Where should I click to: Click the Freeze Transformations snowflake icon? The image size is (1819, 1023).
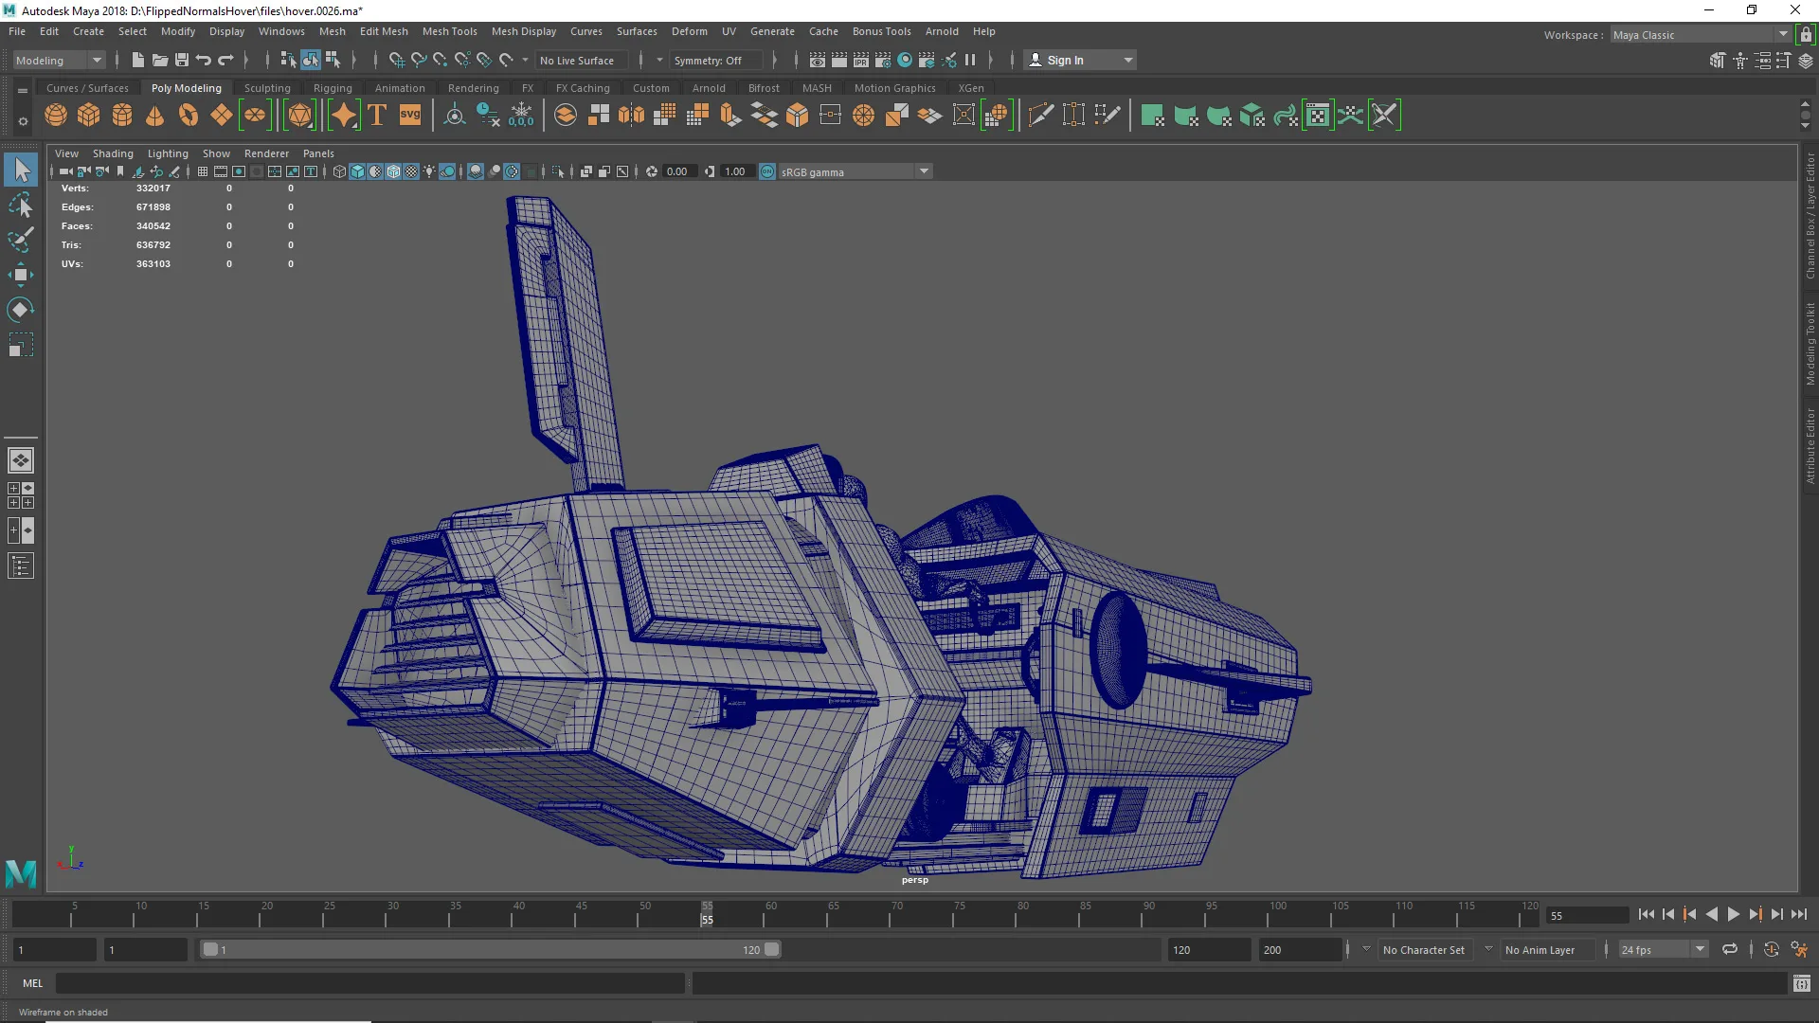(x=521, y=116)
